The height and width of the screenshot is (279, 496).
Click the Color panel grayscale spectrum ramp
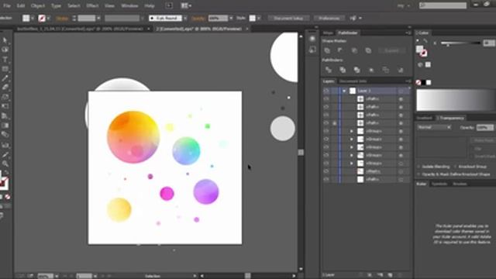pos(456,100)
